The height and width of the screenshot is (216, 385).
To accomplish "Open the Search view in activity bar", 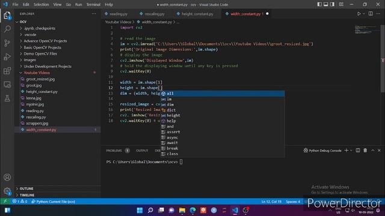I will [7, 29].
